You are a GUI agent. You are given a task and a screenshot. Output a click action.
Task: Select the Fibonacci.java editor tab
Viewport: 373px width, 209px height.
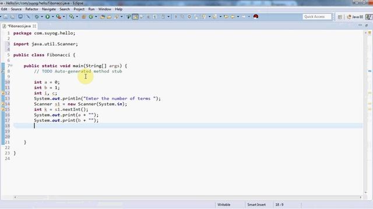pyautogui.click(x=19, y=26)
